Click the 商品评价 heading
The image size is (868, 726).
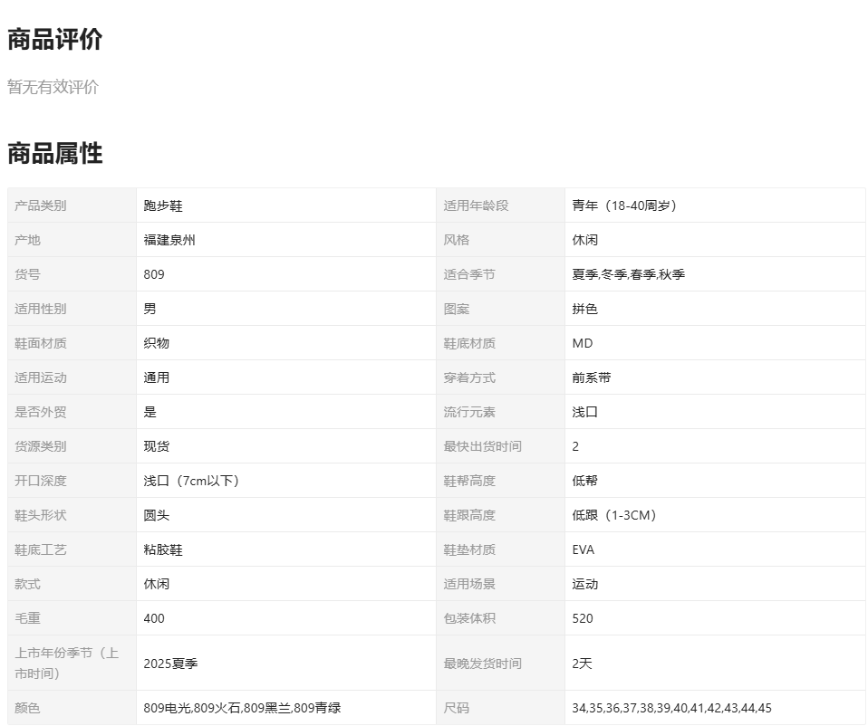tap(55, 40)
